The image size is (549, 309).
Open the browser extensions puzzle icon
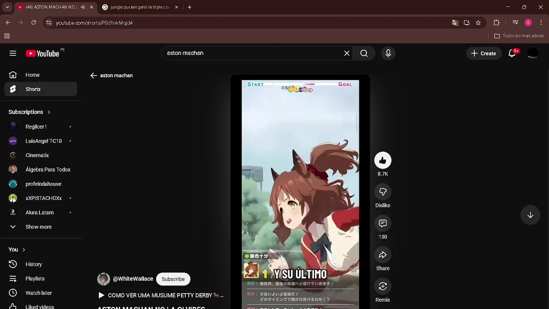click(497, 23)
